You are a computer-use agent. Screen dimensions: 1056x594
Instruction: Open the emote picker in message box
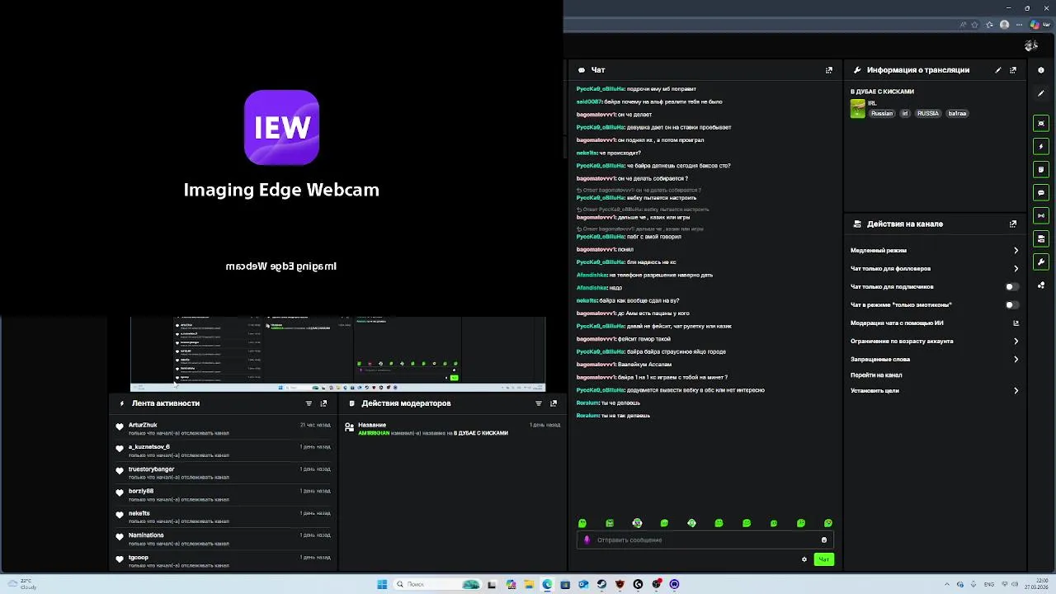coord(823,540)
